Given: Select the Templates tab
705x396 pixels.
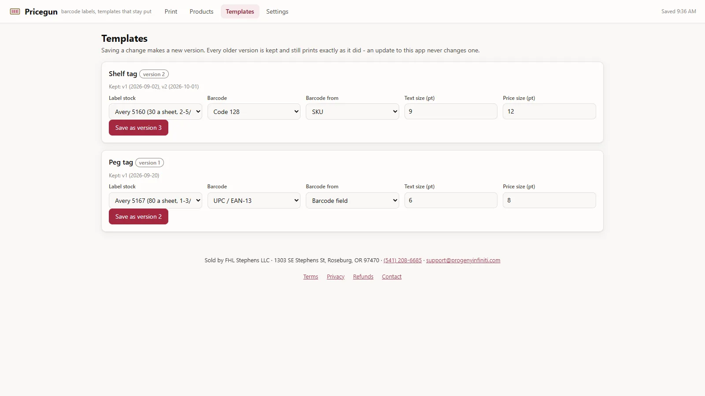Looking at the screenshot, I should pyautogui.click(x=240, y=11).
